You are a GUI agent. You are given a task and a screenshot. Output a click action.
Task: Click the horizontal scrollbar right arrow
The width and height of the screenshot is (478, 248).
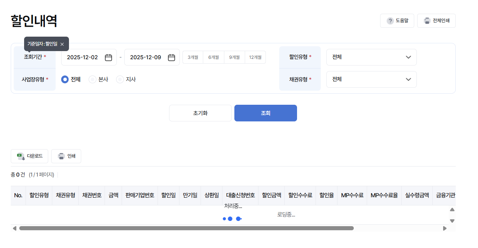[x=445, y=228]
